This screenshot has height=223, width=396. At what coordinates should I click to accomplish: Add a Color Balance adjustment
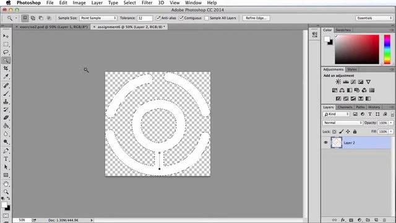tap(342, 90)
